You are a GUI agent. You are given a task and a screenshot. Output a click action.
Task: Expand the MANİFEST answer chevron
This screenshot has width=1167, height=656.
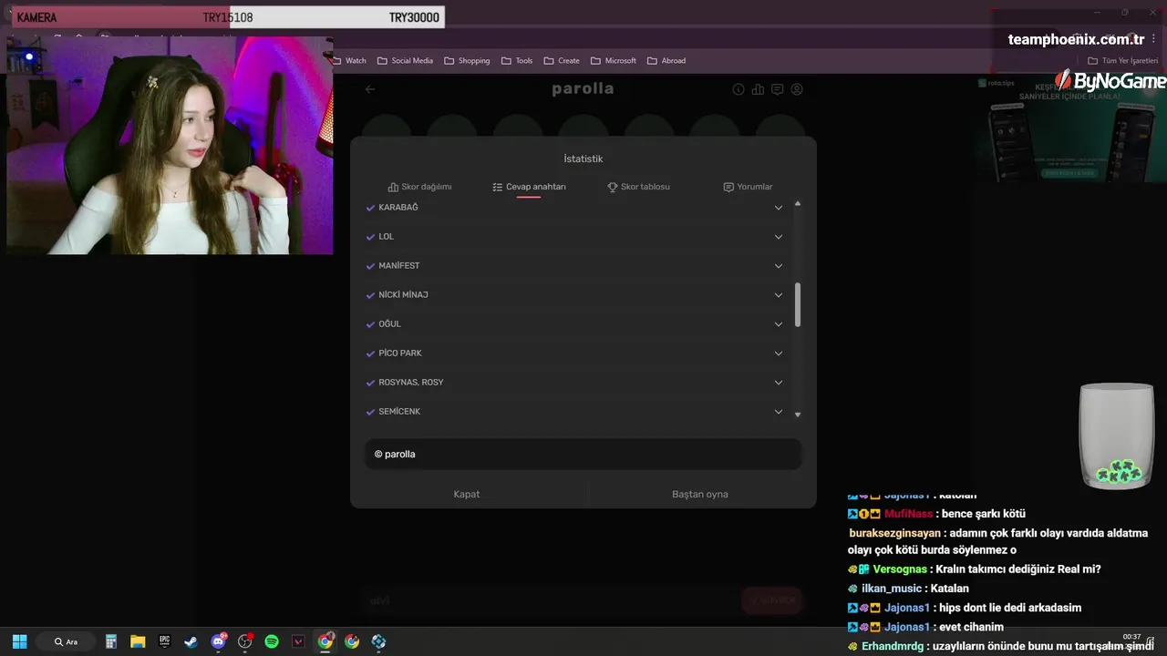tap(779, 266)
